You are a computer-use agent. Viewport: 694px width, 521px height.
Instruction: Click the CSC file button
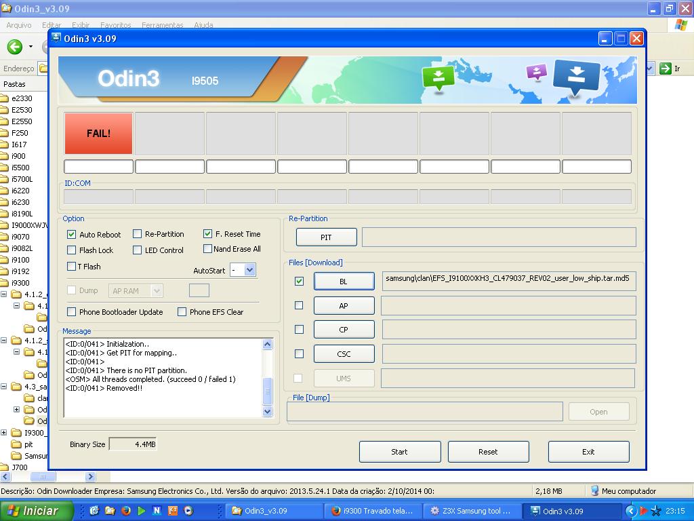[x=344, y=354]
